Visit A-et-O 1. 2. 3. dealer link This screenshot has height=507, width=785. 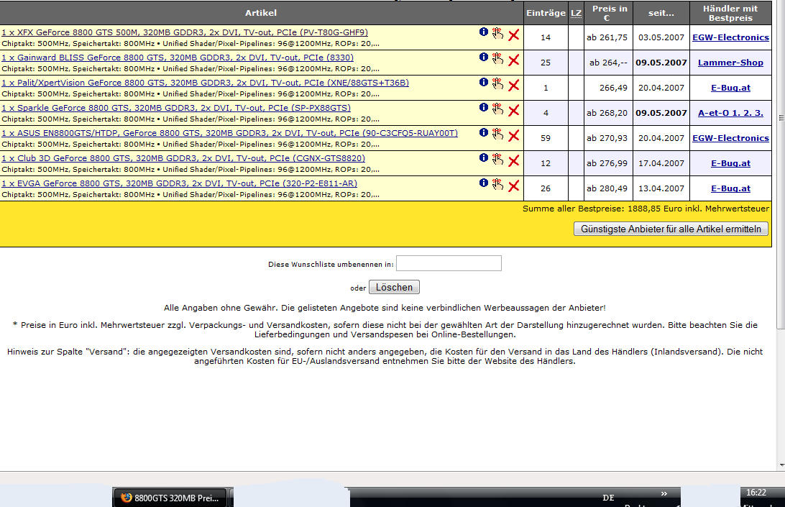(730, 113)
